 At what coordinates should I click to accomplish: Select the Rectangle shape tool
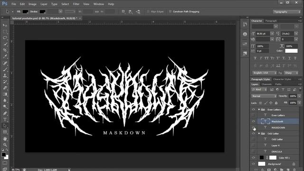(5, 132)
